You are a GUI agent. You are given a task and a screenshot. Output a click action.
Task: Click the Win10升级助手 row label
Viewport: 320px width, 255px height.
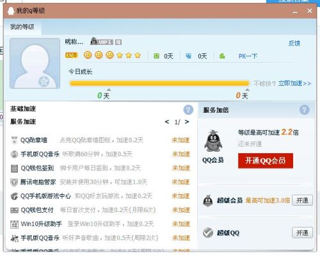(42, 224)
